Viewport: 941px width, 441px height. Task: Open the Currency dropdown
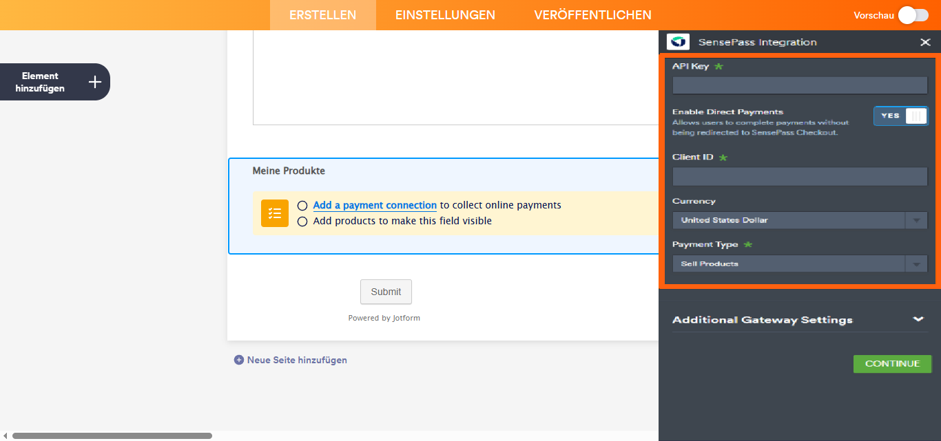pyautogui.click(x=916, y=220)
